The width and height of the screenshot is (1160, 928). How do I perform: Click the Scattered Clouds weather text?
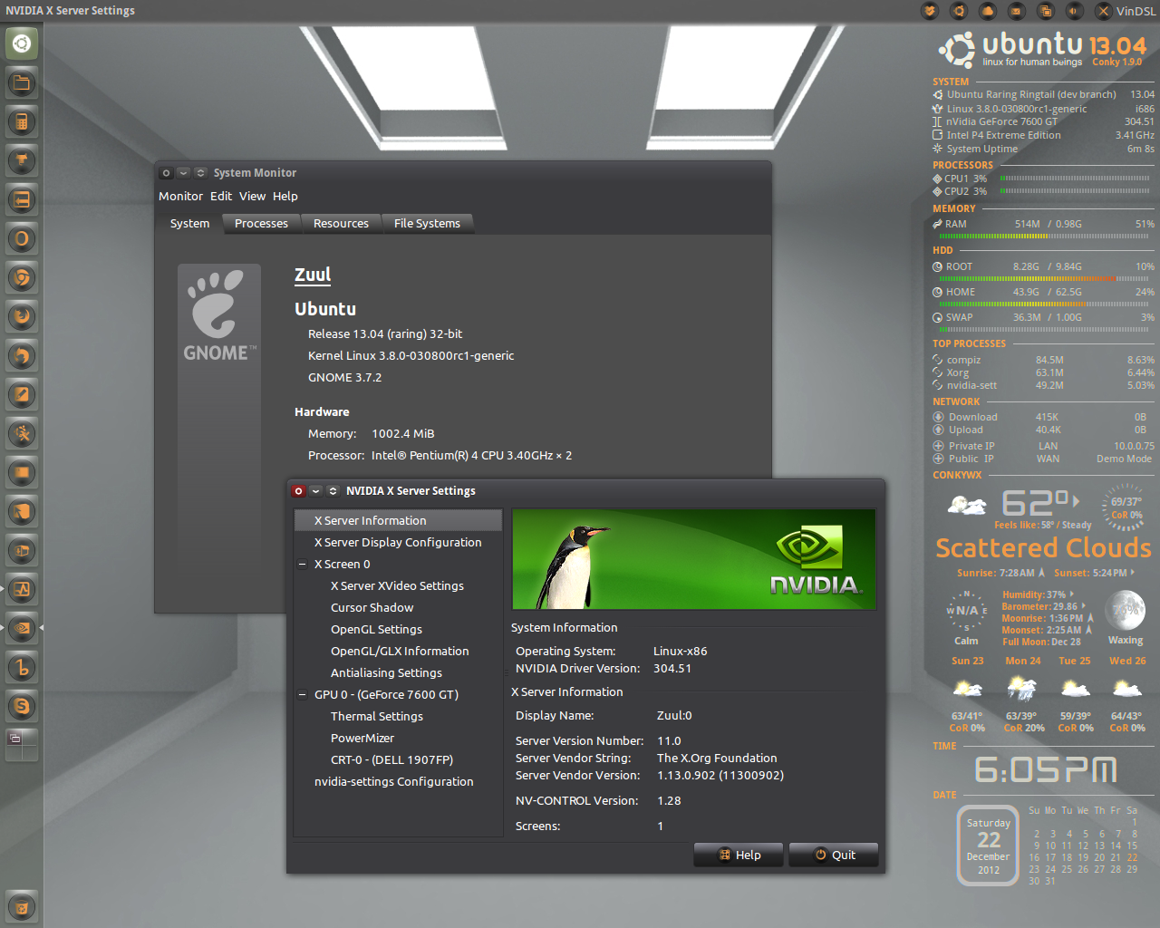pyautogui.click(x=1043, y=548)
